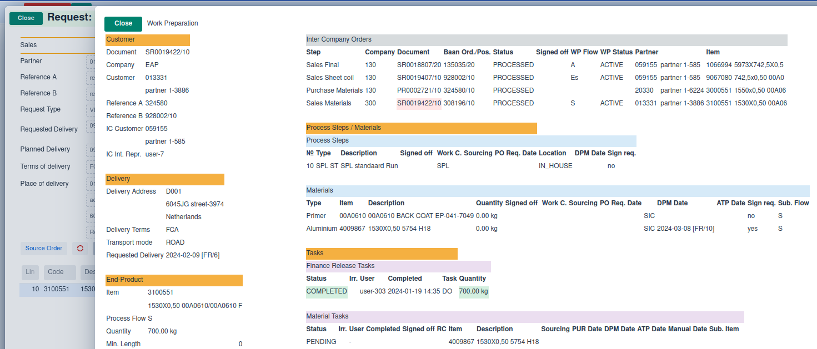Click delivery address code D001
Viewport: 817px width, 349px height.
[x=174, y=191]
